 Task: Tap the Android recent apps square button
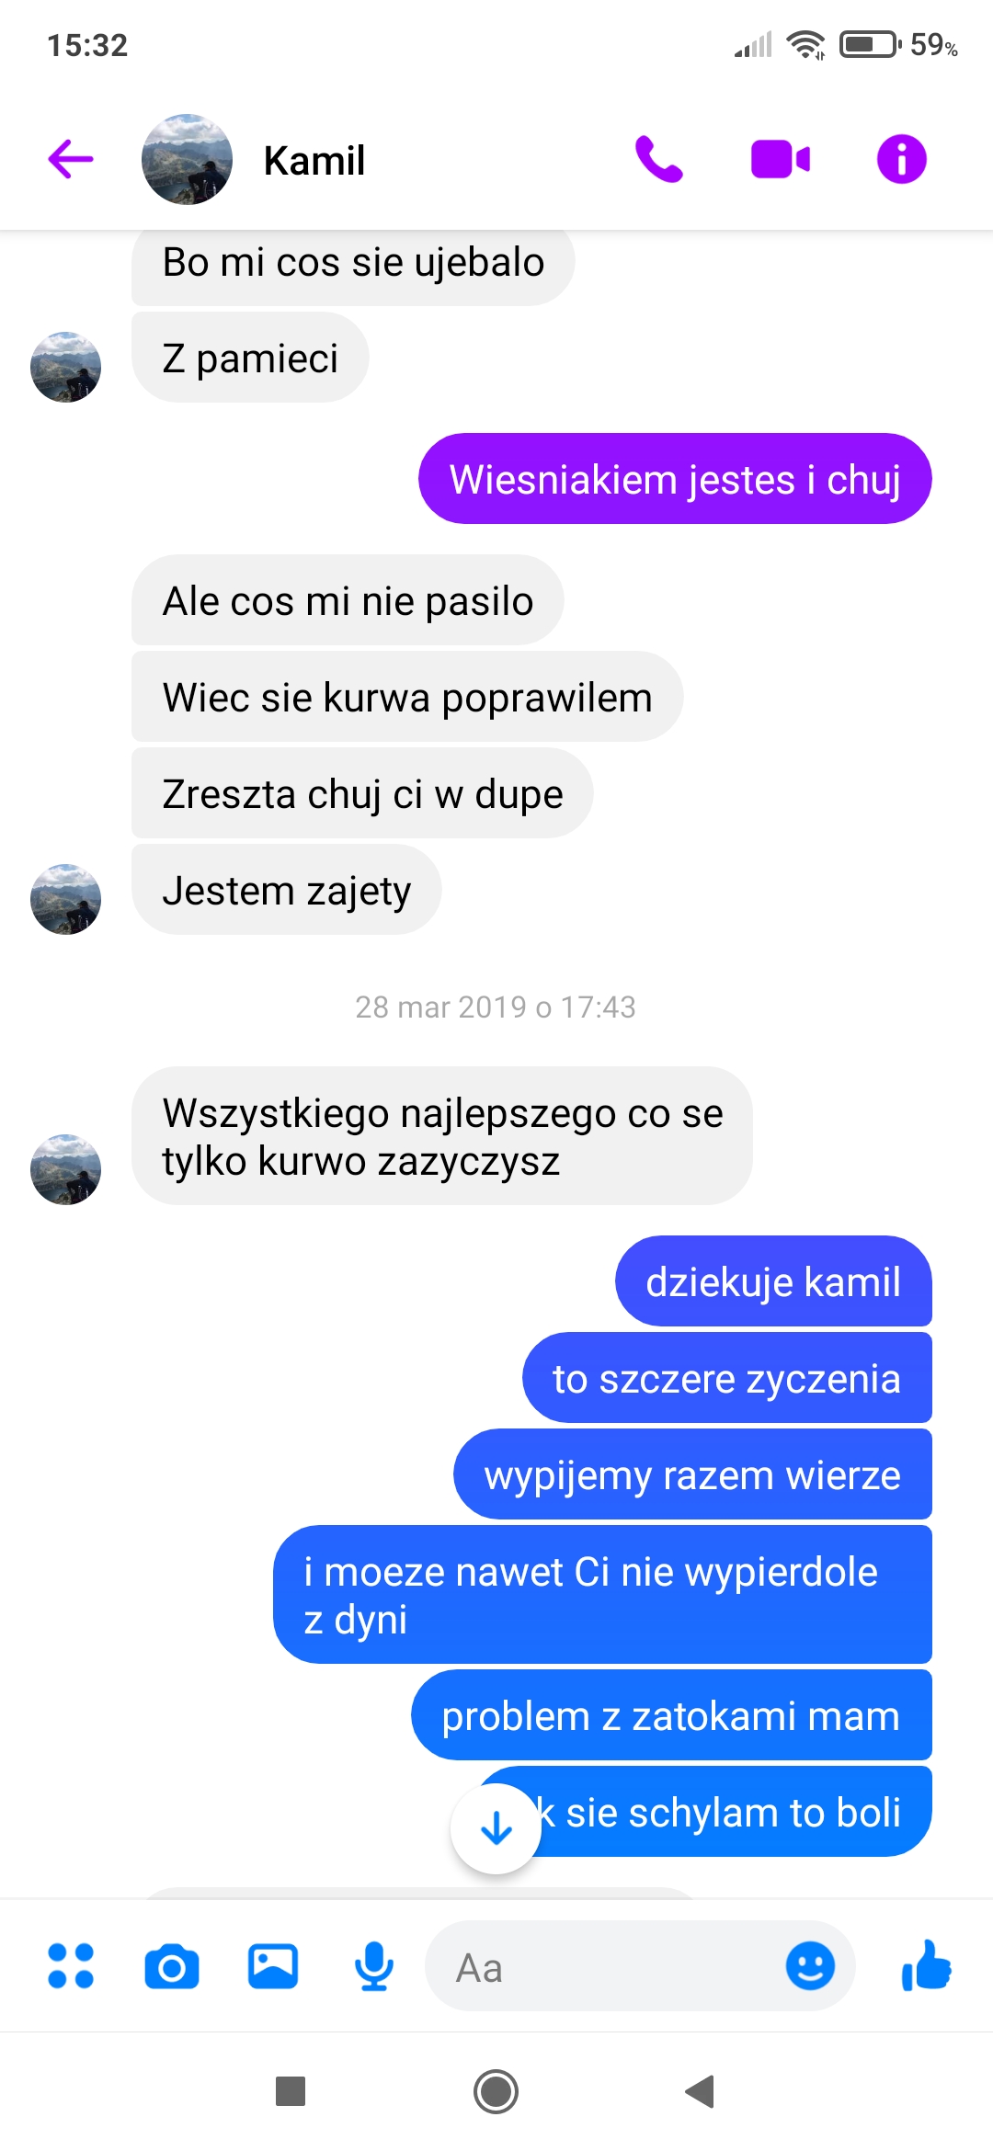pos(291,2091)
